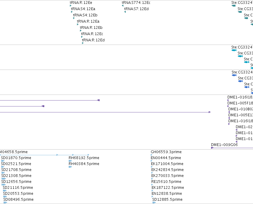Screen dimensions: 253x204
Task: Click the RH40384.5prime label
Action: coord(84,164)
